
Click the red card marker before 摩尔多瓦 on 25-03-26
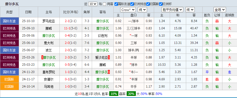pyautogui.click(x=42, y=57)
